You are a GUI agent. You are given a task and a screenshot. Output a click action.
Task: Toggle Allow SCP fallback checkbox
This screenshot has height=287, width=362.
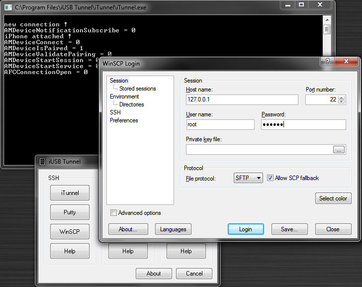point(270,178)
